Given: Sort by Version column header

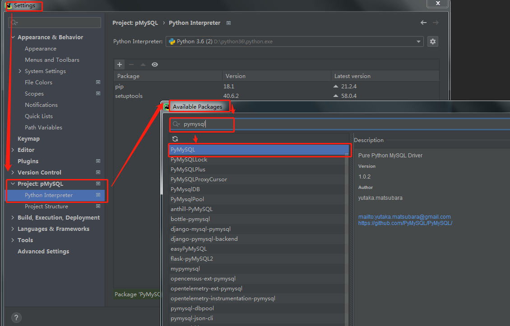Looking at the screenshot, I should click(x=277, y=76).
